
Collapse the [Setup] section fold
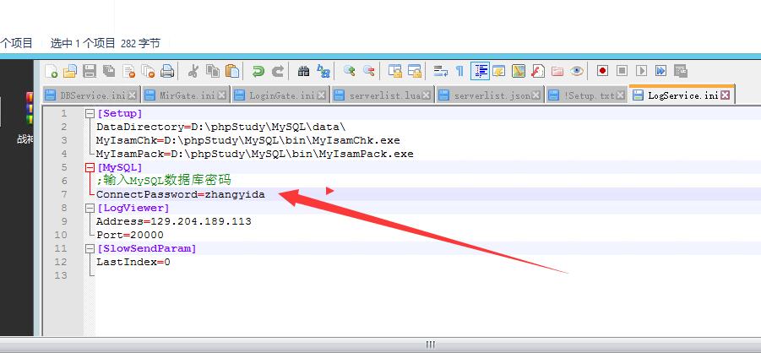pyautogui.click(x=90, y=114)
